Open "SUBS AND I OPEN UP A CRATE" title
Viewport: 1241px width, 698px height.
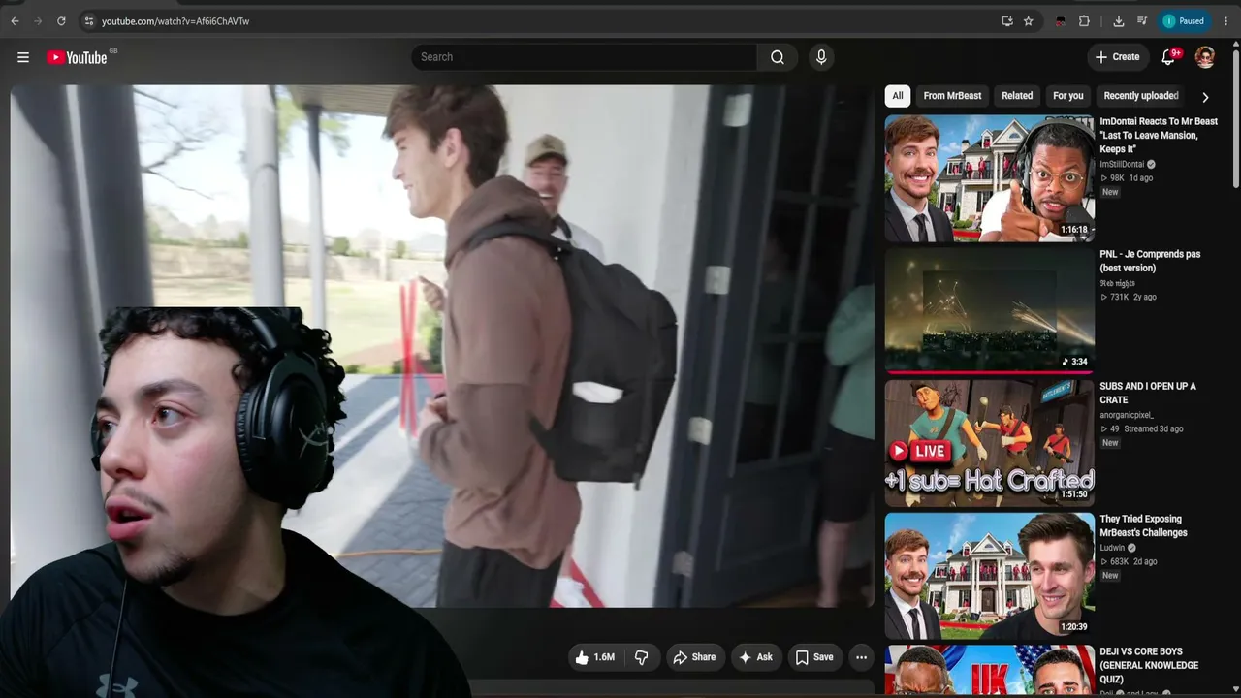[1148, 393]
